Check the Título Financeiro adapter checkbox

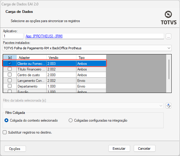(10, 69)
